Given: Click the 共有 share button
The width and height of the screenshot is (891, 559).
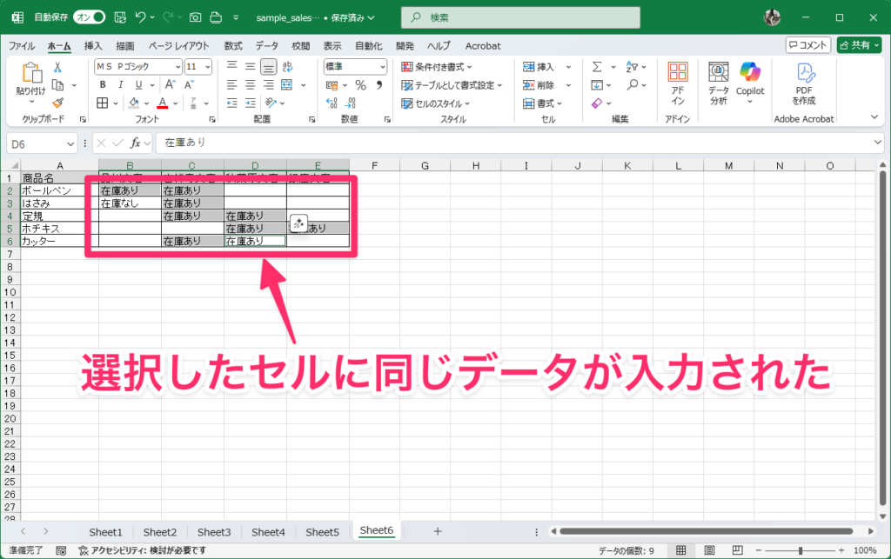Looking at the screenshot, I should (859, 45).
